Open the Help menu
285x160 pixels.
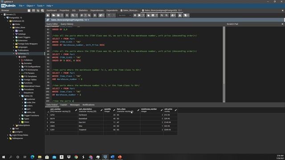49,6
